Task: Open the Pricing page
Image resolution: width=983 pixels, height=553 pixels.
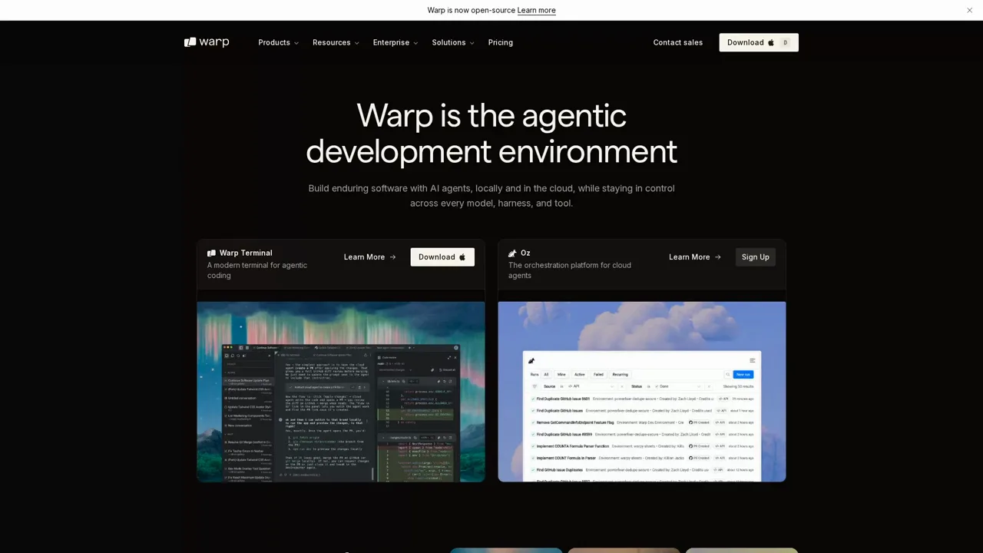Action: click(x=501, y=42)
